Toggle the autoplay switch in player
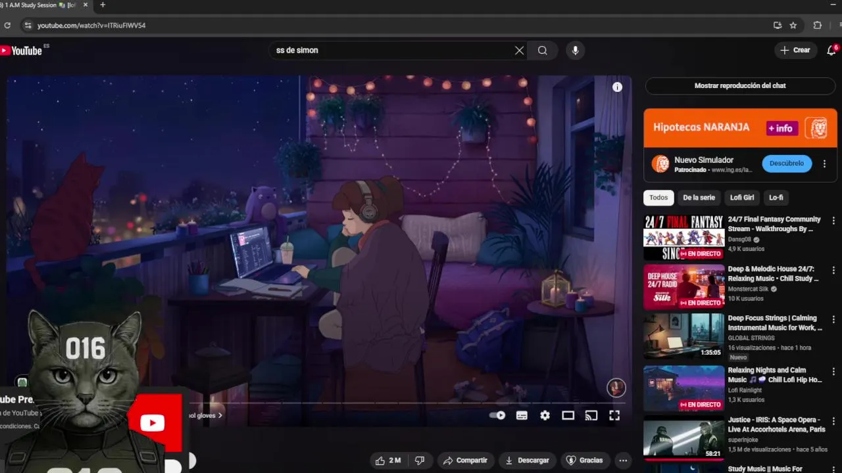842x473 pixels. coord(497,415)
